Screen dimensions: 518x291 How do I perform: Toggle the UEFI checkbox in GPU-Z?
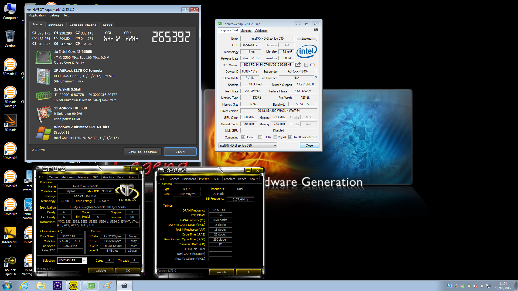coord(306,65)
